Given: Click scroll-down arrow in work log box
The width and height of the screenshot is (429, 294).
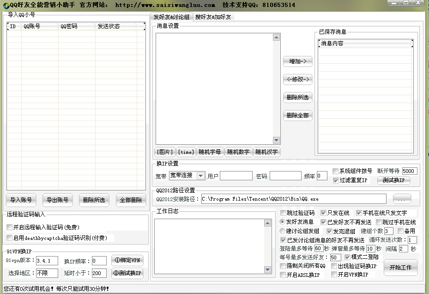Looking at the screenshot, I should pos(267,269).
